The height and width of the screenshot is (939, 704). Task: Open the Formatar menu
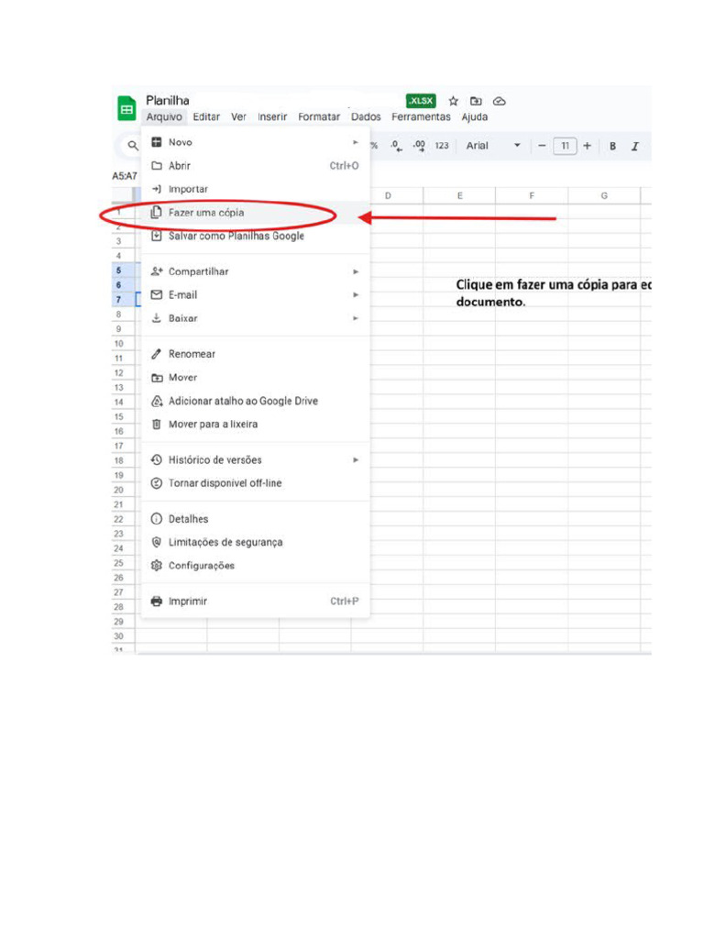tap(319, 116)
